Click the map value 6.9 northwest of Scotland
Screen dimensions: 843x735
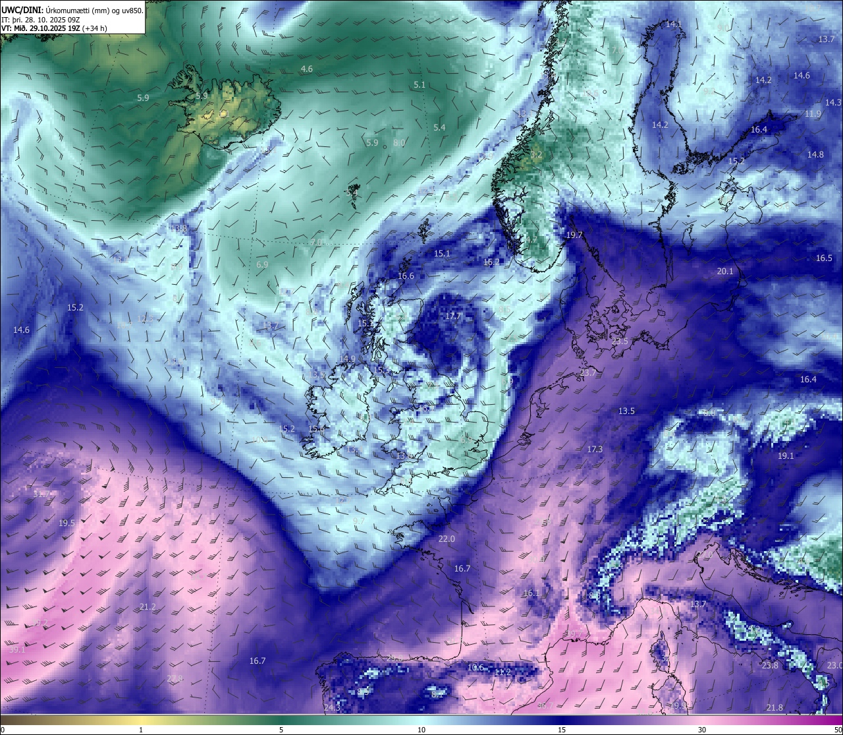[262, 264]
